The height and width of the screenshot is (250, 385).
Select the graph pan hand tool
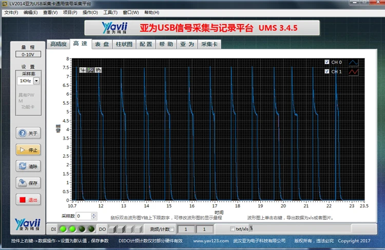(98, 70)
